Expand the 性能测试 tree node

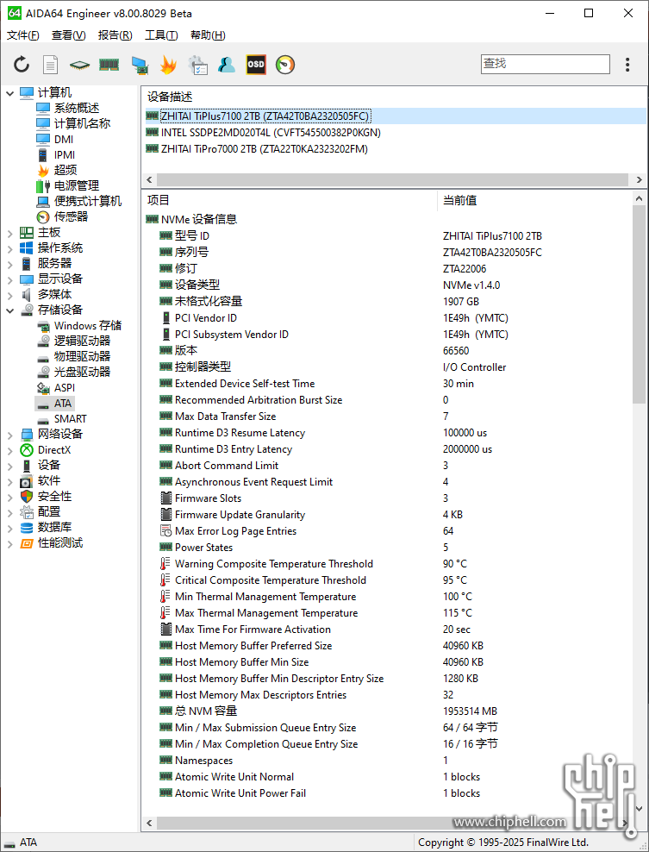click(10, 543)
